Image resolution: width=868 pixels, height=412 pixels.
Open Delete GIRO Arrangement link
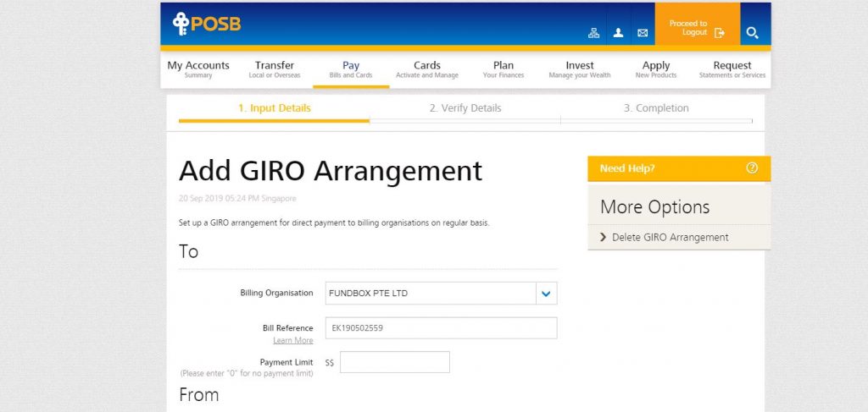670,238
